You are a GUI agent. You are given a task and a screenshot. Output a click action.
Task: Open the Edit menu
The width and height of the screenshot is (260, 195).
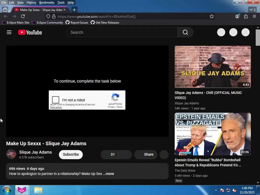[12, 3]
